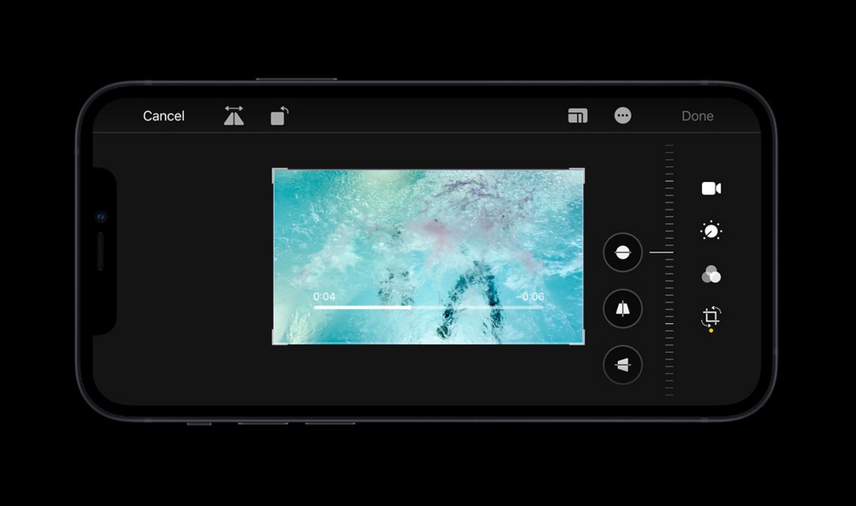
Task: Switch to the Adjust lighting tab
Action: [x=710, y=231]
